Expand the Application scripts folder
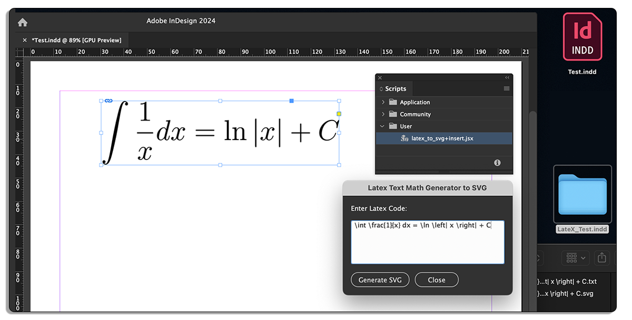 pyautogui.click(x=384, y=102)
